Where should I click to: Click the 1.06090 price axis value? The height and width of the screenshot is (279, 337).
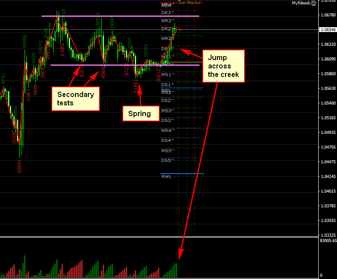[x=328, y=59]
